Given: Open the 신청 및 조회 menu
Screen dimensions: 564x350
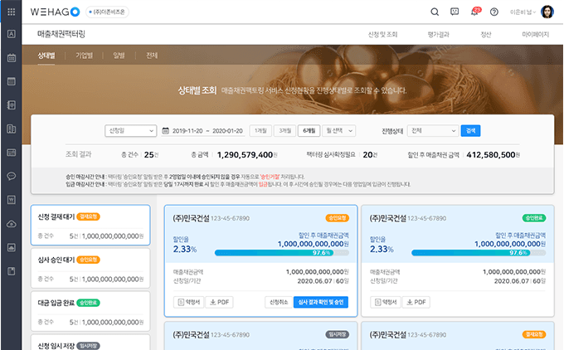Looking at the screenshot, I should click(382, 35).
